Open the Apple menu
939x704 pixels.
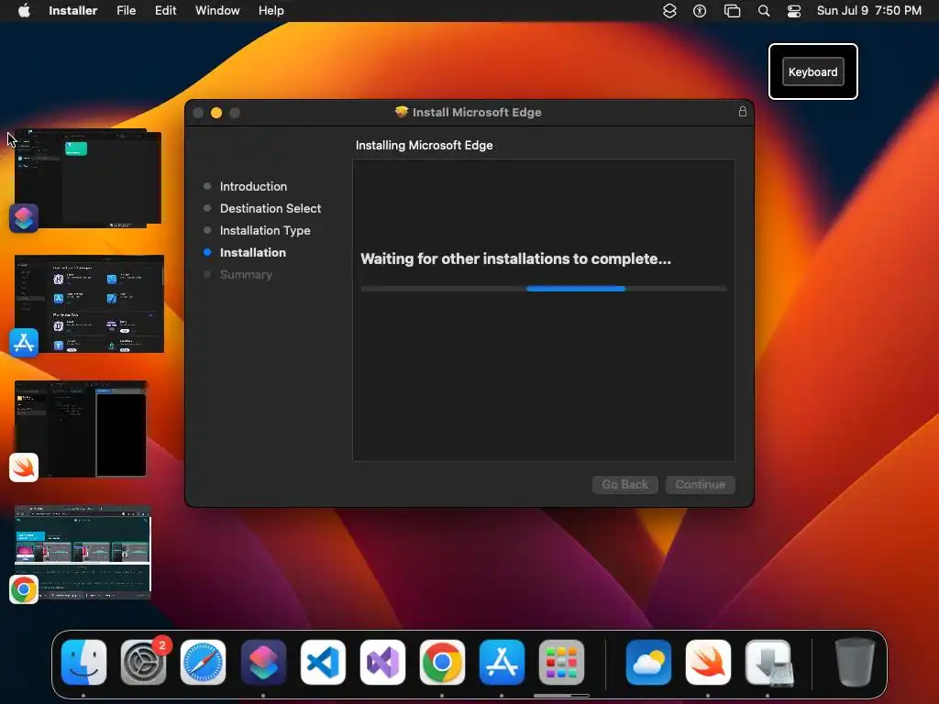click(24, 11)
